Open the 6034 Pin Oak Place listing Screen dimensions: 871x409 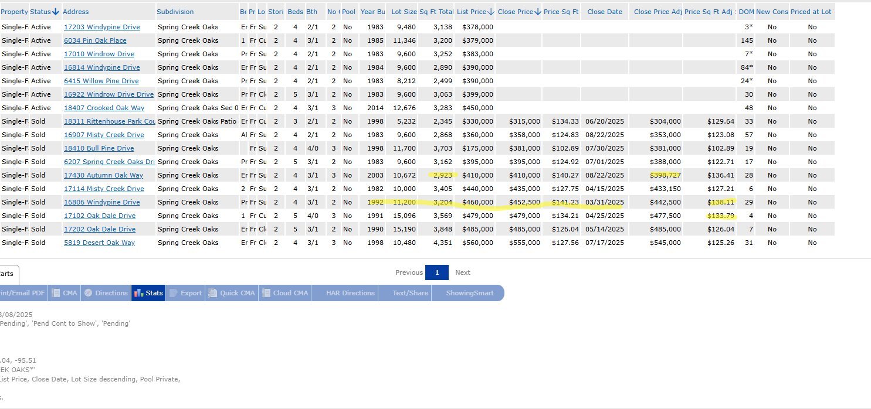coord(95,40)
